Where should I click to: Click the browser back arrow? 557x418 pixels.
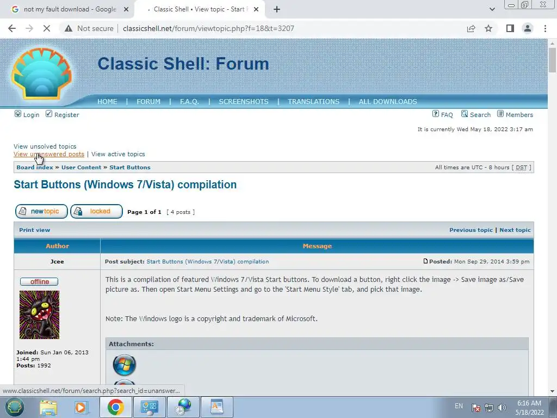point(12,28)
